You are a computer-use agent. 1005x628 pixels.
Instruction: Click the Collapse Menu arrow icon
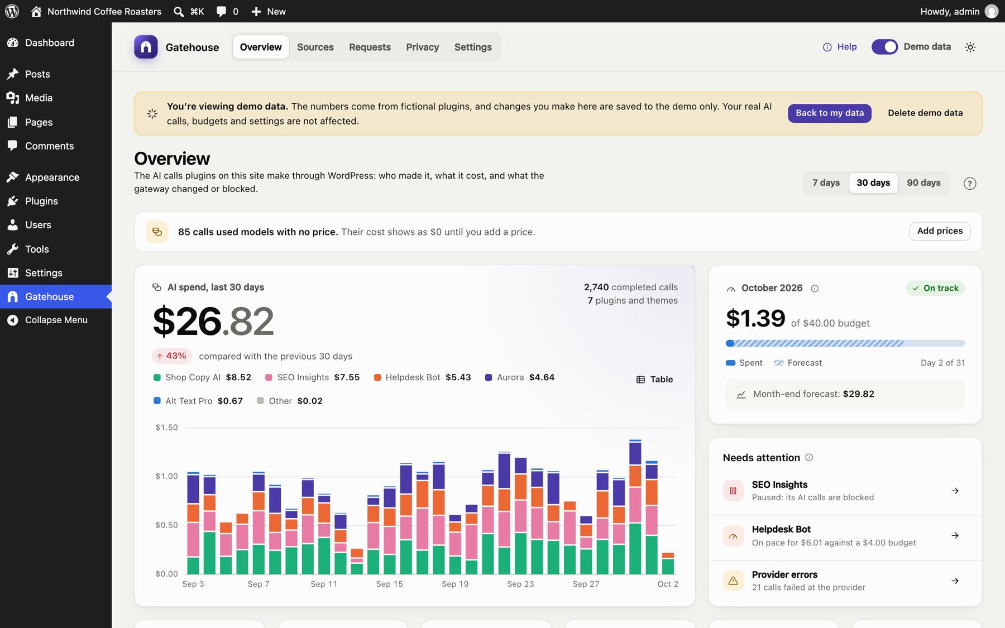12,320
